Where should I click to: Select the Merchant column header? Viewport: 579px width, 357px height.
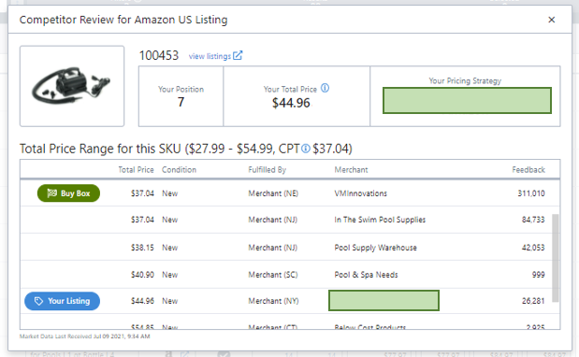[x=351, y=170]
